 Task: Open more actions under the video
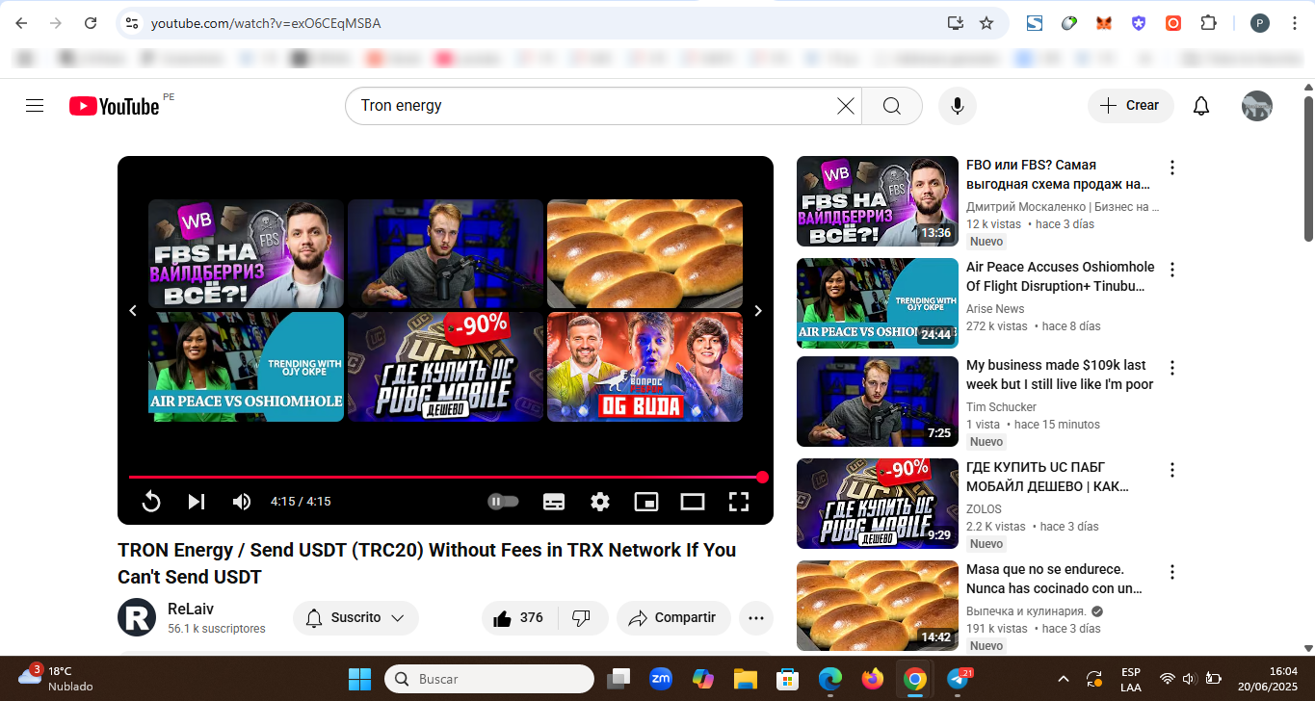[x=756, y=618]
